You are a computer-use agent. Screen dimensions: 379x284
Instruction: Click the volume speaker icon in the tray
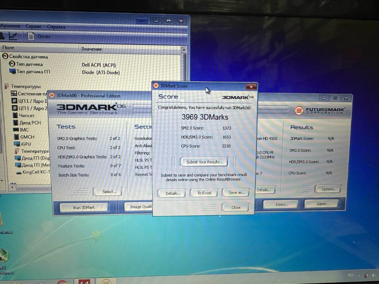374,275
